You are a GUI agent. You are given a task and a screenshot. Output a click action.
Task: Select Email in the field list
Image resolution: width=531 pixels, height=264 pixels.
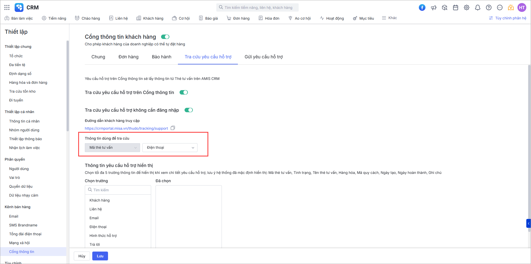pos(118,218)
